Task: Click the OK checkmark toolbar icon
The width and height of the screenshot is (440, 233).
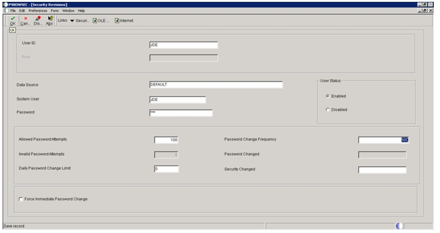Action: (x=13, y=18)
